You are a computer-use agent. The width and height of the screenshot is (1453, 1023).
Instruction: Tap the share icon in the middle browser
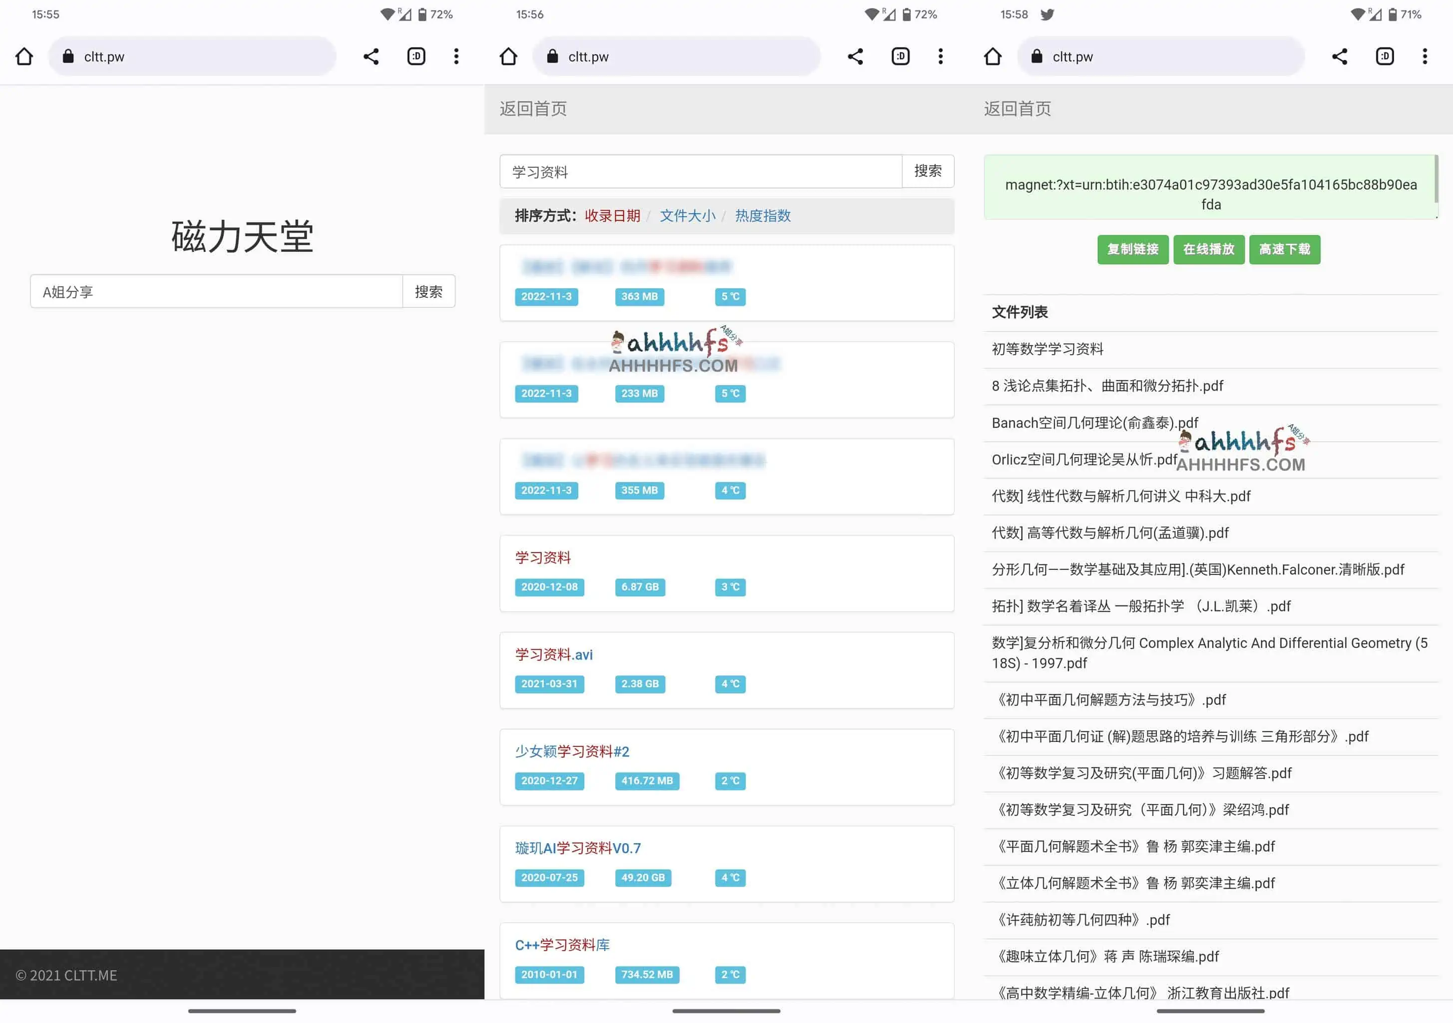point(856,56)
